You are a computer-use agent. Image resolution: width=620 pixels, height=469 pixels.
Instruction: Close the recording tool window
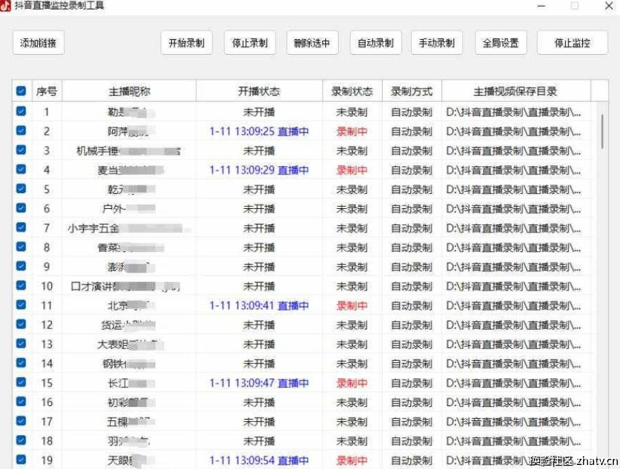(x=609, y=6)
